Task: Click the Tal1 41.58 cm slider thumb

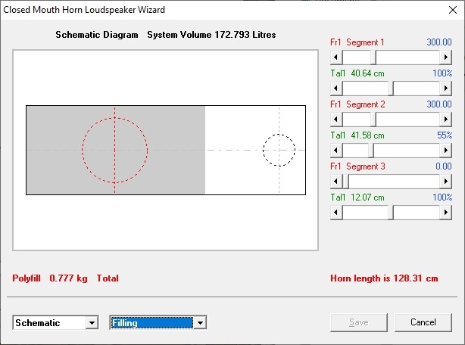Action: (x=371, y=151)
